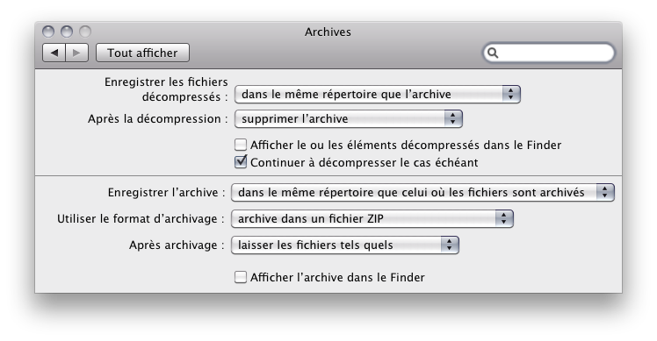Open 'dans le même répertoire que l'archive' dropdown
Viewport: 657px width, 341px height.
click(x=378, y=95)
